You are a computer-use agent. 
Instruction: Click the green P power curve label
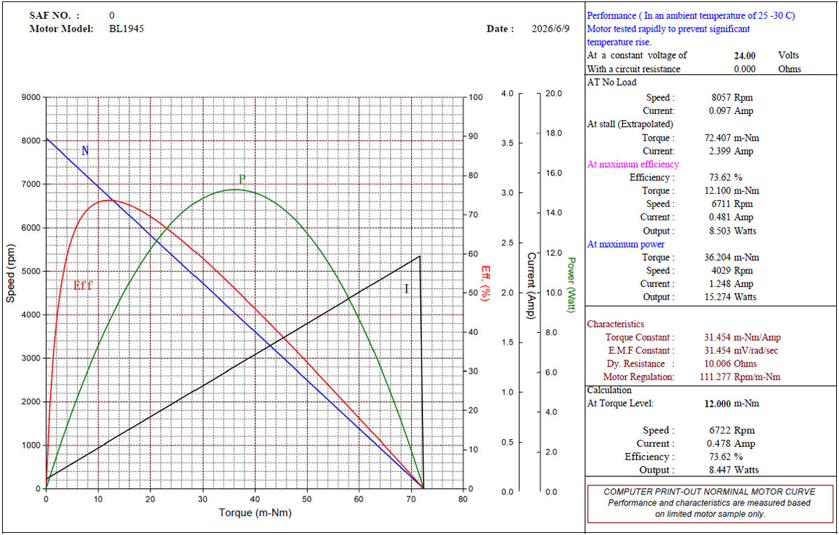[242, 179]
